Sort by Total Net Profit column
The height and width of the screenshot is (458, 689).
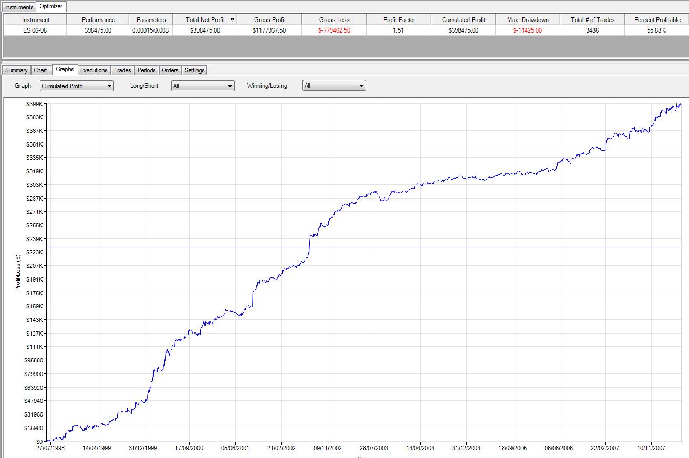(x=205, y=20)
